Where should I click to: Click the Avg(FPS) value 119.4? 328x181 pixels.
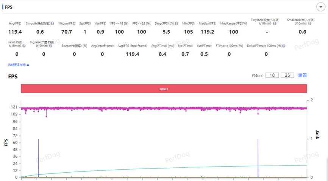15,32
